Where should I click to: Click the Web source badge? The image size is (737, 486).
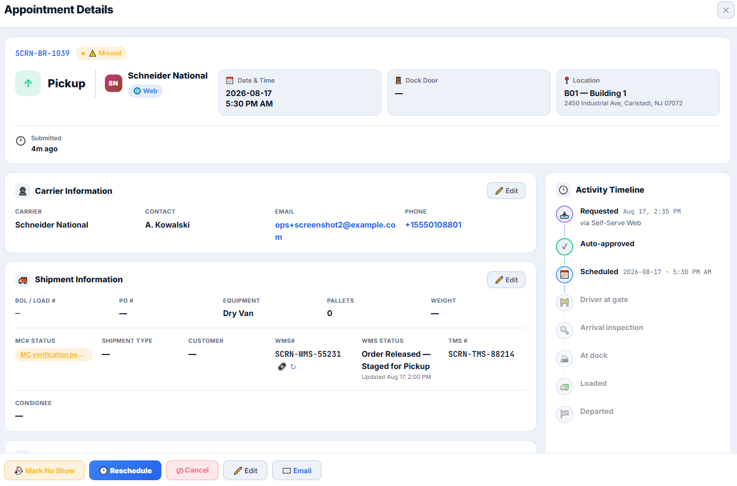click(145, 91)
